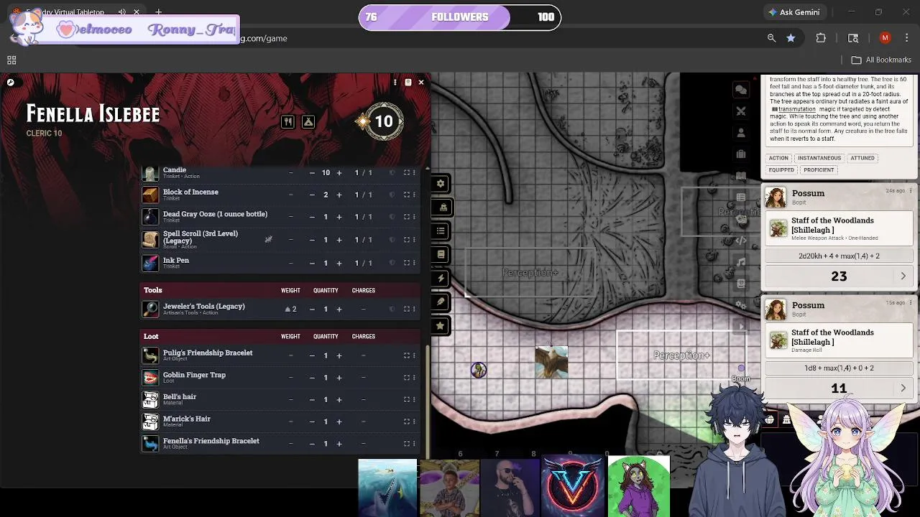Toggle equipped shield on Dead Gray Ooze
This screenshot has height=517, width=920.
(x=392, y=217)
